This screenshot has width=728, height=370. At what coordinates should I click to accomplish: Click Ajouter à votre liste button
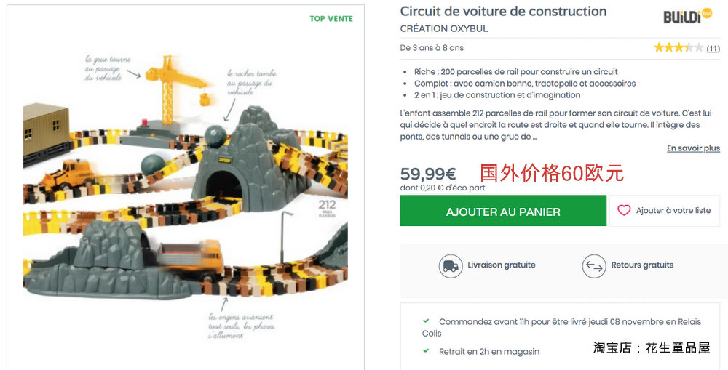coord(665,211)
